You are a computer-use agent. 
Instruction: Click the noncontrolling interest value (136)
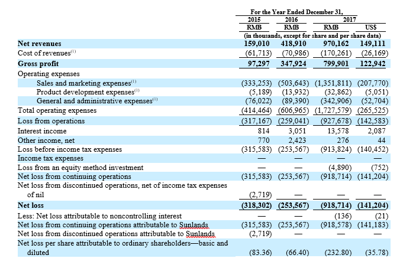pos(343,216)
